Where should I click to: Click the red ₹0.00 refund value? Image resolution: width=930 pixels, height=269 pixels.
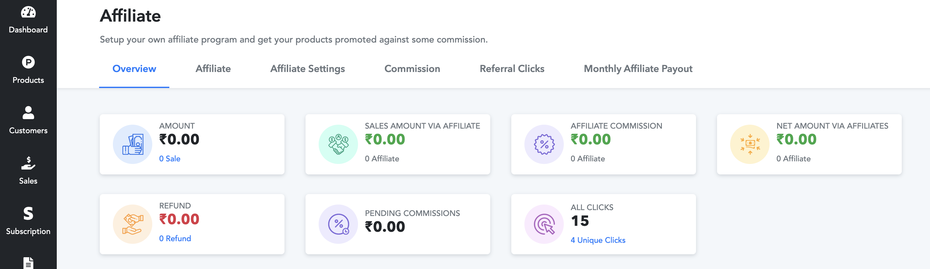(179, 219)
